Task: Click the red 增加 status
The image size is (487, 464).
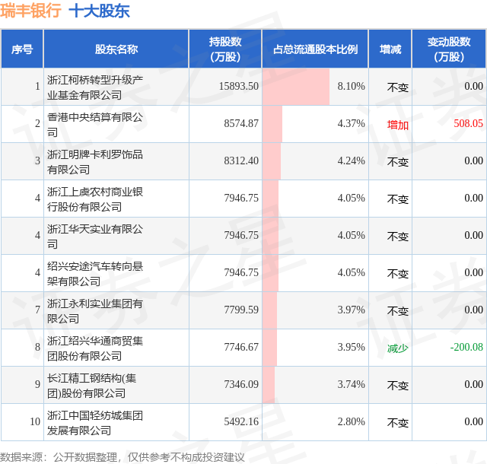Action: (397, 125)
